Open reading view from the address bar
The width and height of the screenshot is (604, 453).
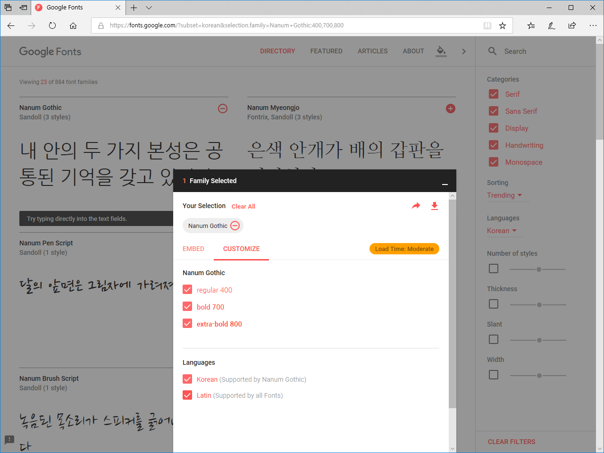487,25
